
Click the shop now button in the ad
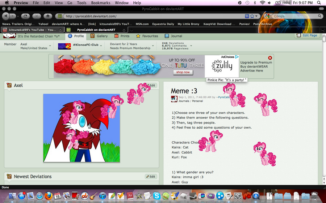(183, 72)
